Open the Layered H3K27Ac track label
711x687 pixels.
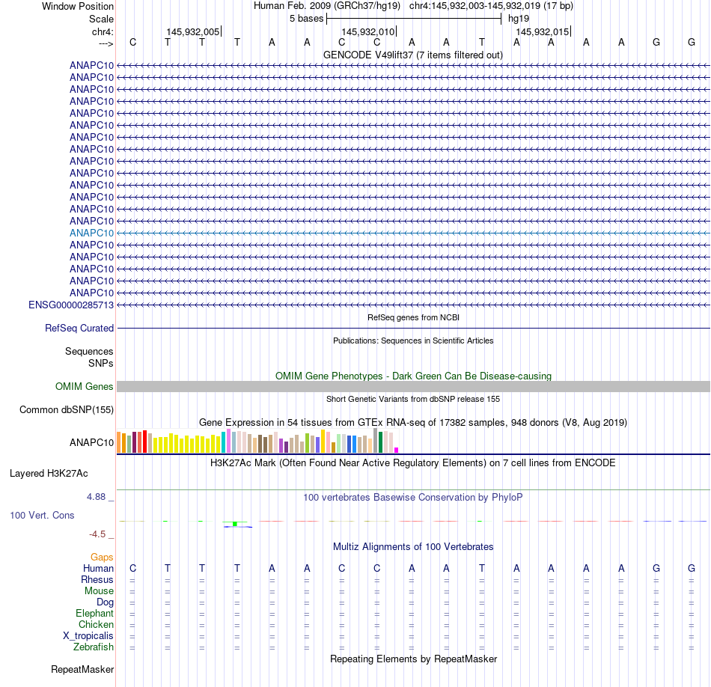tap(49, 474)
